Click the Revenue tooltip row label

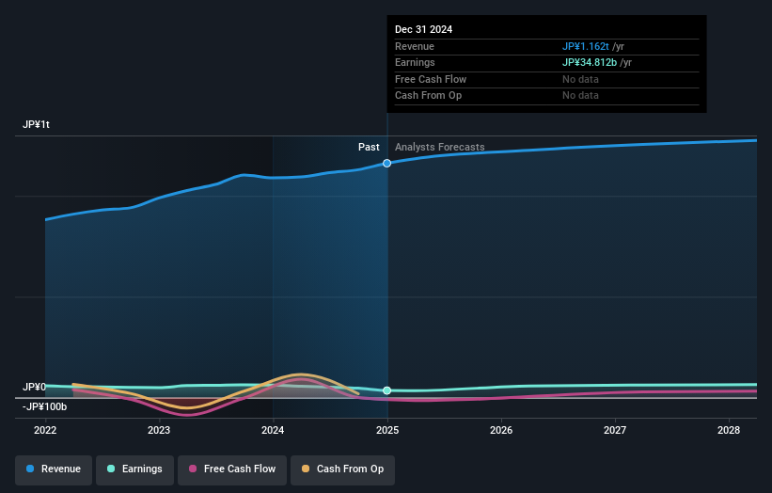point(415,46)
